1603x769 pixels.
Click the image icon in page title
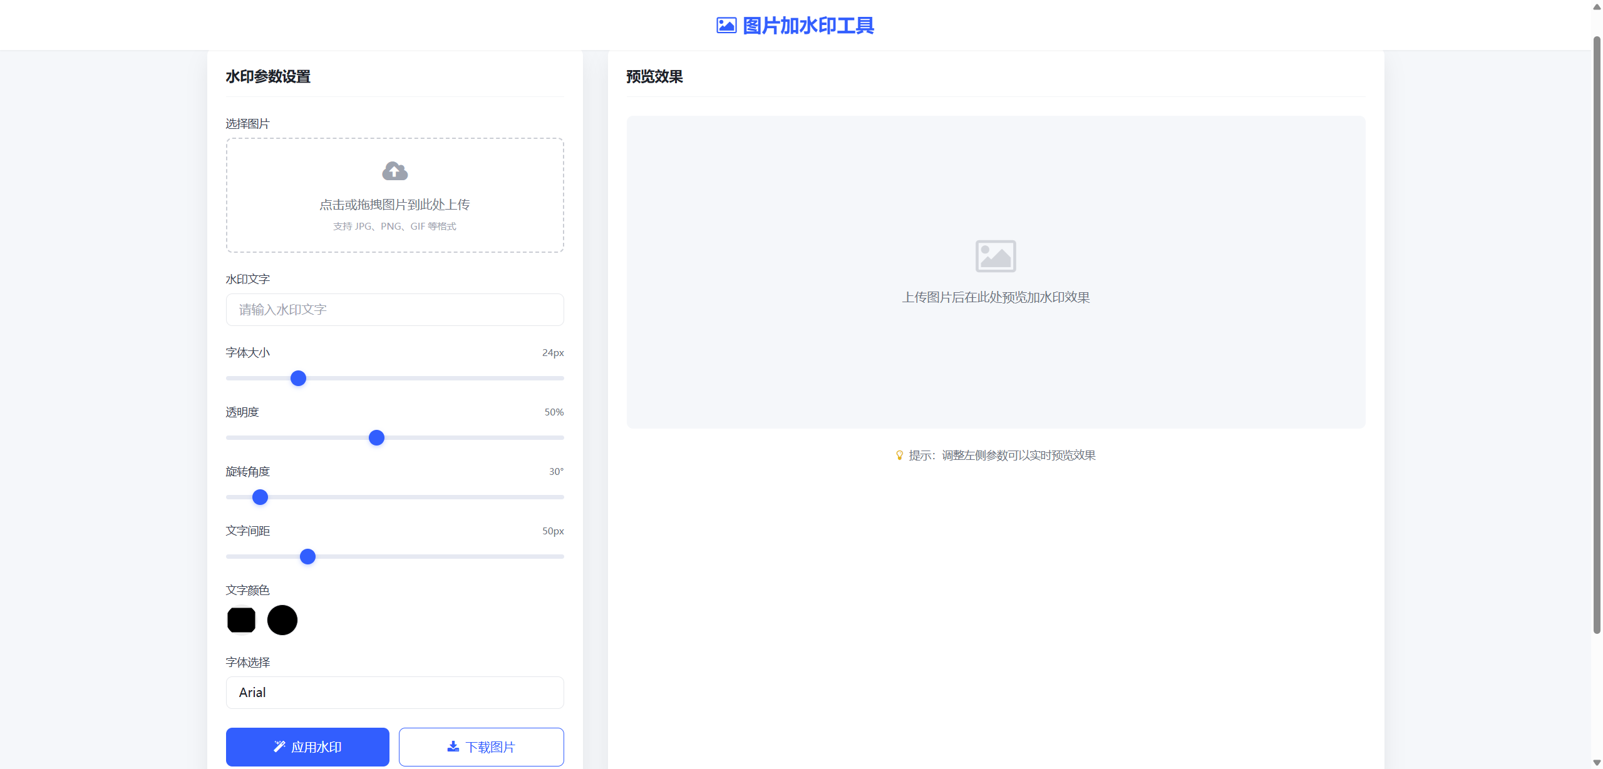(x=726, y=26)
